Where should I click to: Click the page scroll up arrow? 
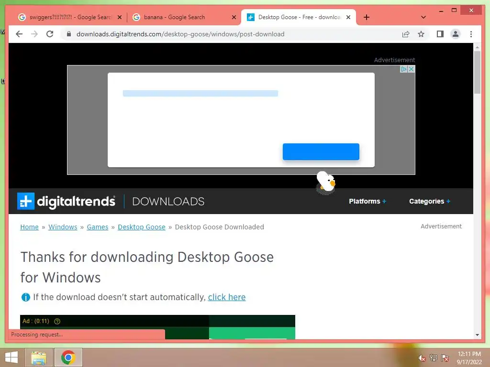477,47
